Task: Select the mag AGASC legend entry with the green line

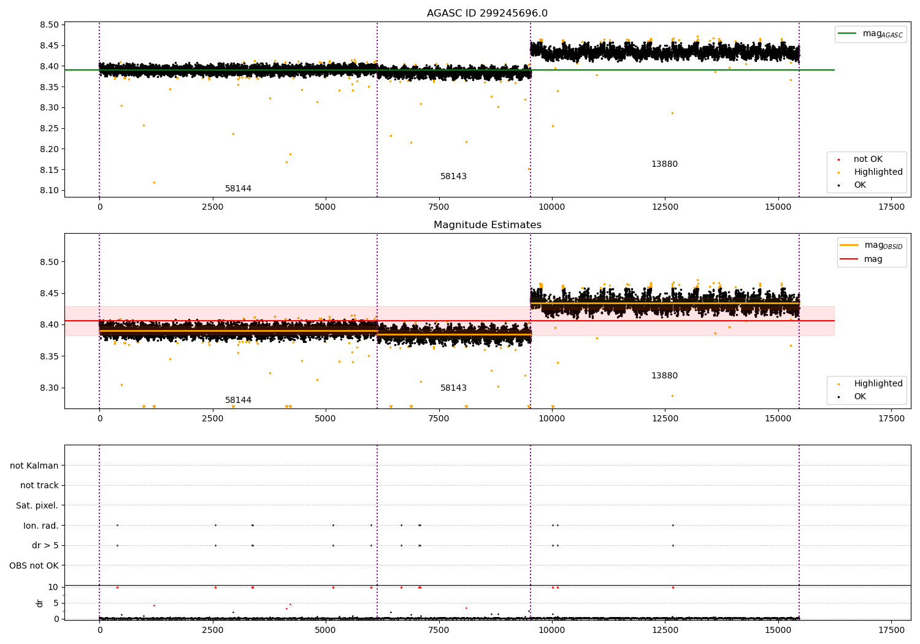Action: pyautogui.click(x=870, y=34)
